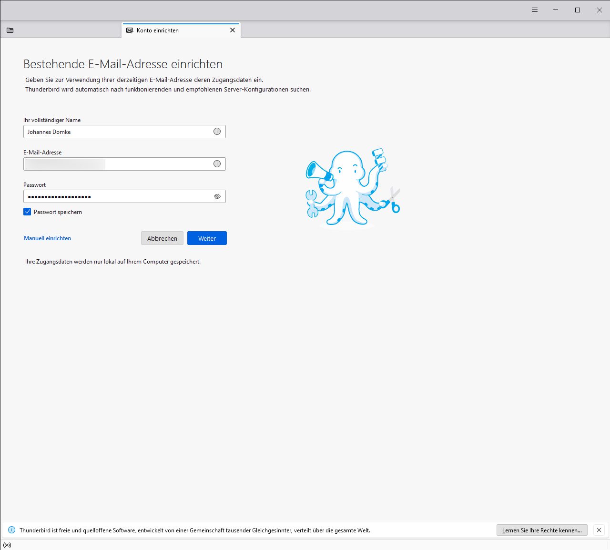610x550 pixels.
Task: Click the Passwort input field
Action: click(x=117, y=197)
